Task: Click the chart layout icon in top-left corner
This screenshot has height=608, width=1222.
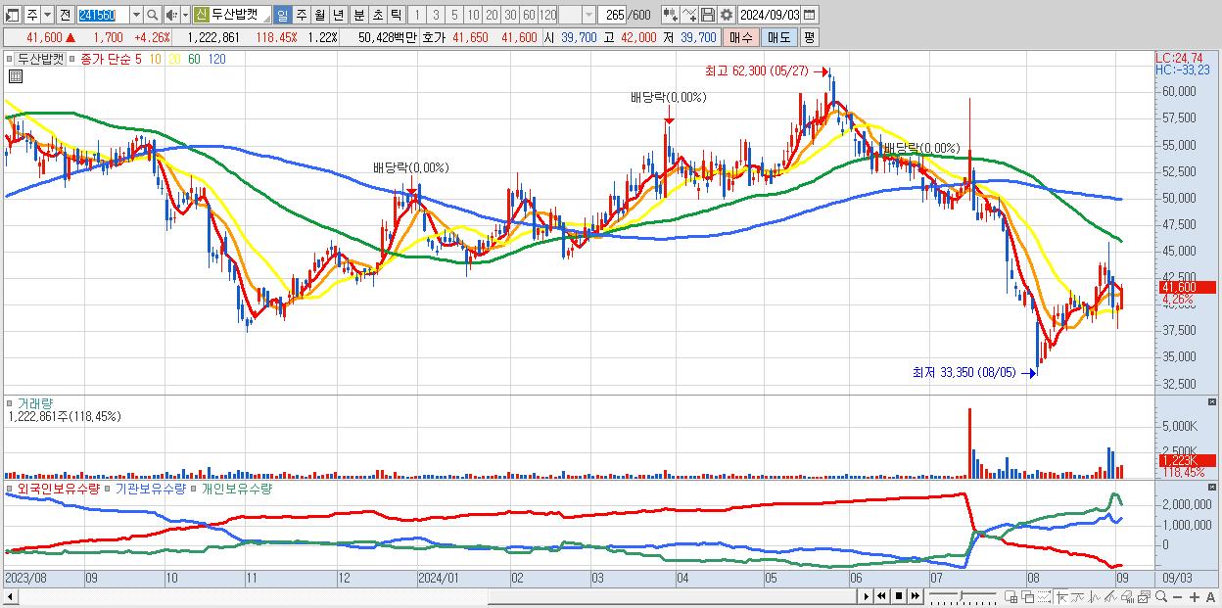Action: pos(12,16)
